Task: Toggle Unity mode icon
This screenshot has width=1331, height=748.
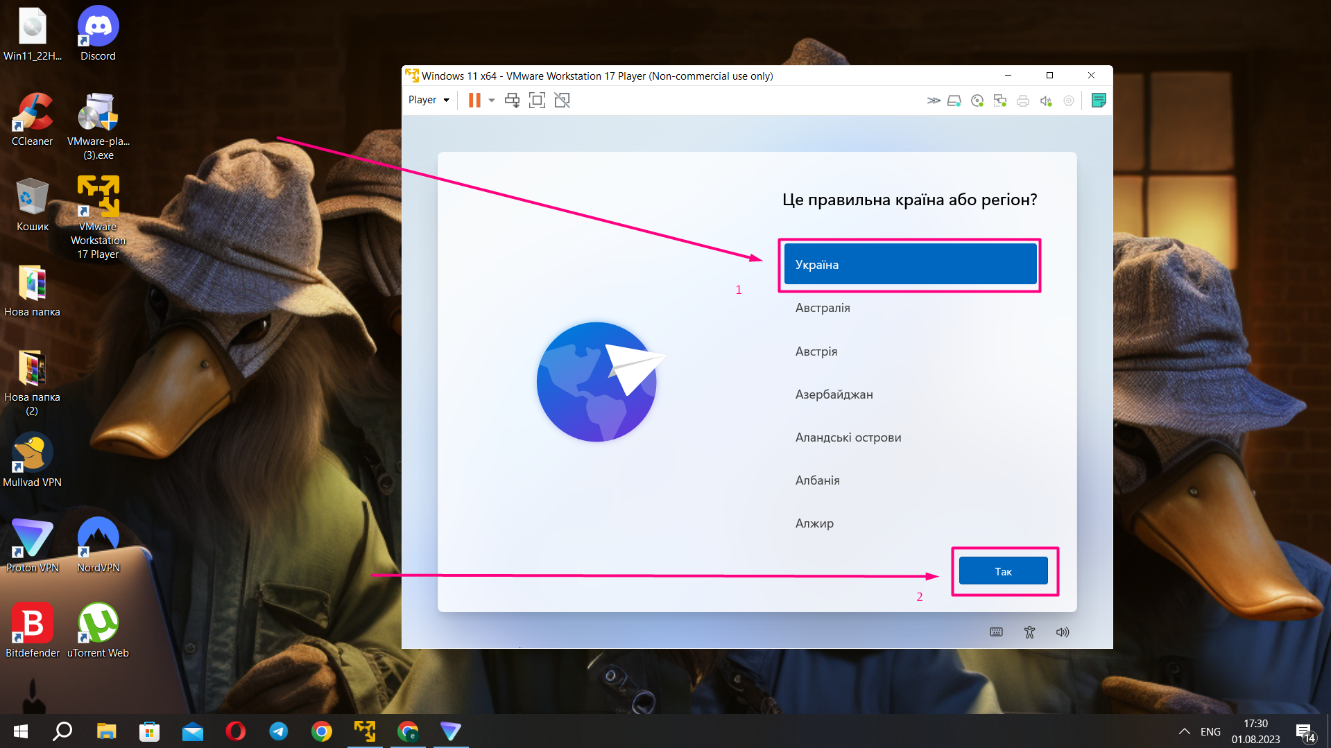Action: 562,101
